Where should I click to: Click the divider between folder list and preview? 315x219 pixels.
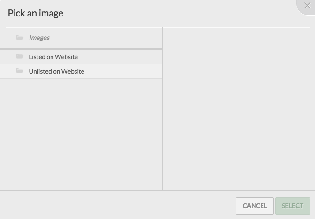(162, 109)
